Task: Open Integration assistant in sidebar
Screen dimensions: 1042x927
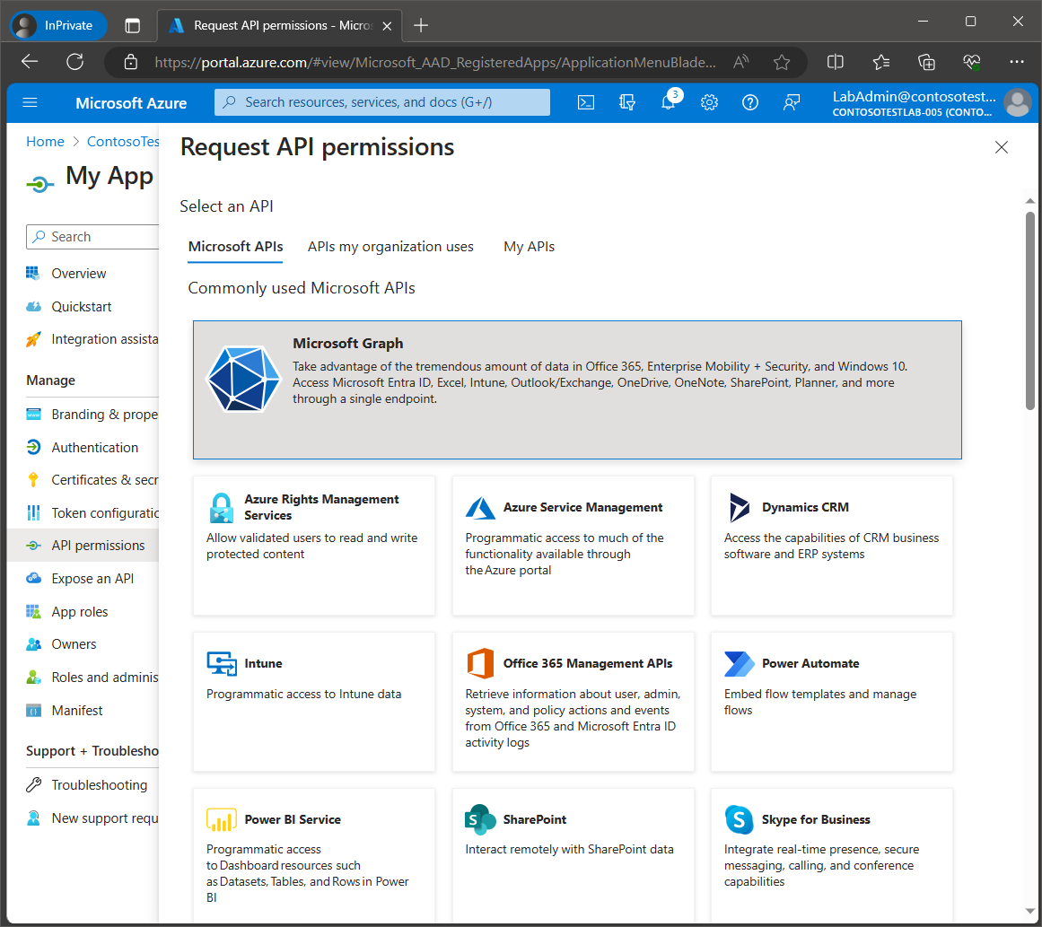Action: point(92,339)
